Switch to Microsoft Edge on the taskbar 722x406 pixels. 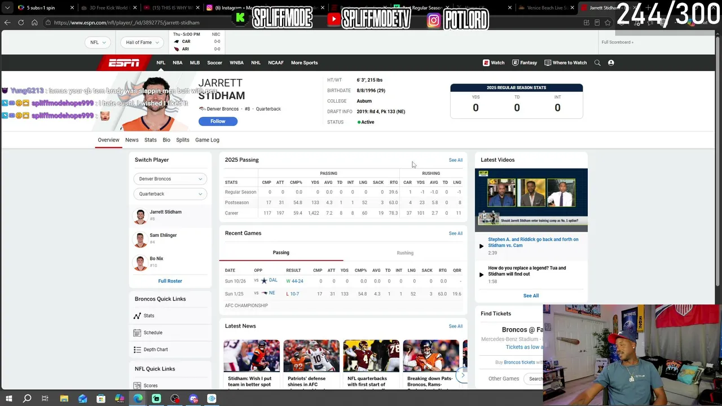click(138, 399)
